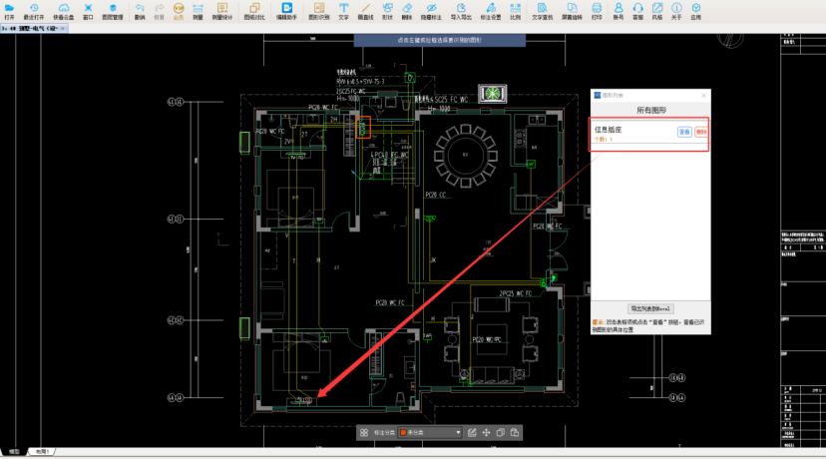Open the 快看云盘 cloud drive

coord(63,10)
